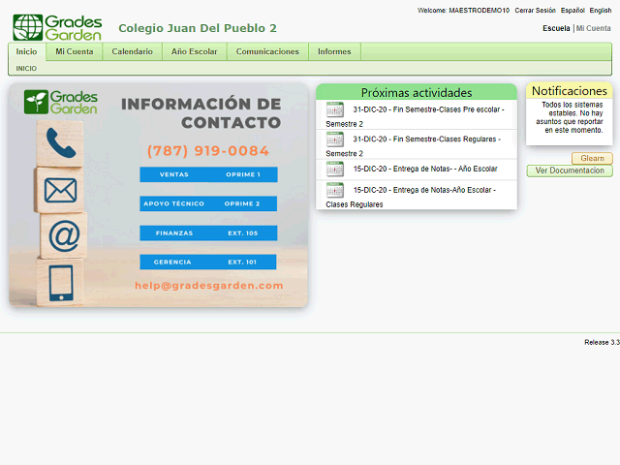Switch to the Calendario tab
The height and width of the screenshot is (465, 620).
(x=132, y=51)
